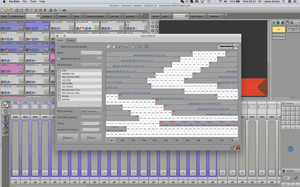Viewport: 300px width, 187px height.
Task: Select 'Patch from the list' radio button
Action: (x=59, y=58)
